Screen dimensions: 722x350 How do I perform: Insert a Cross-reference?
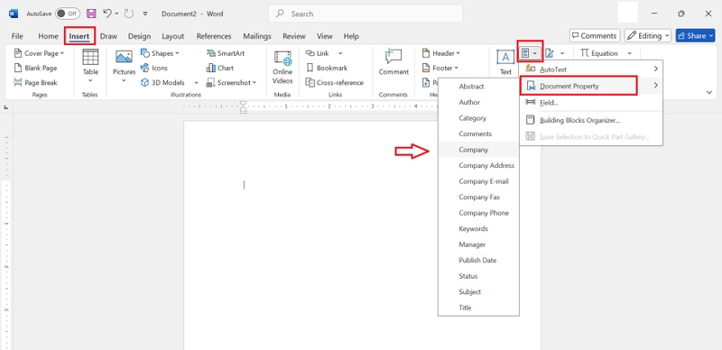[335, 83]
